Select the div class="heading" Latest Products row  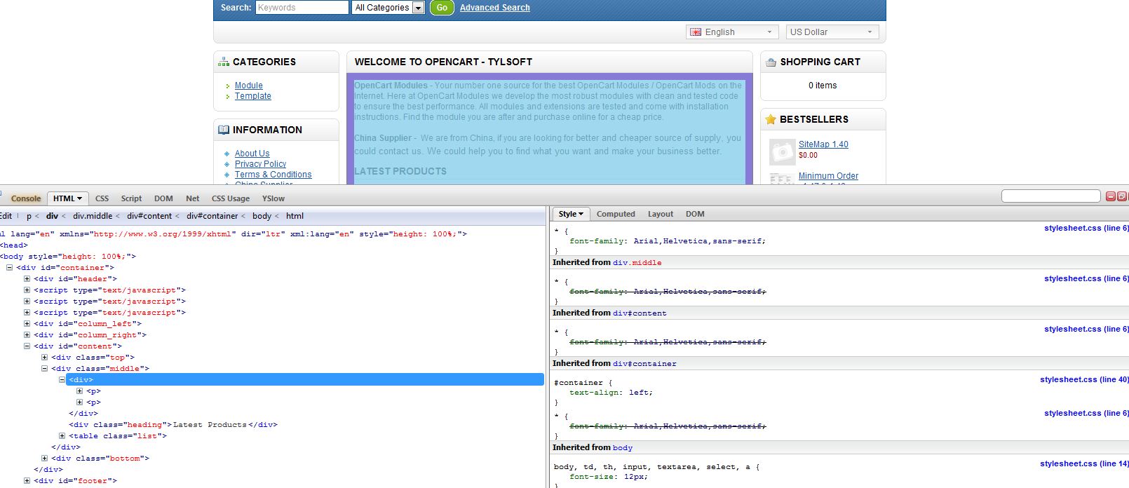coord(173,425)
